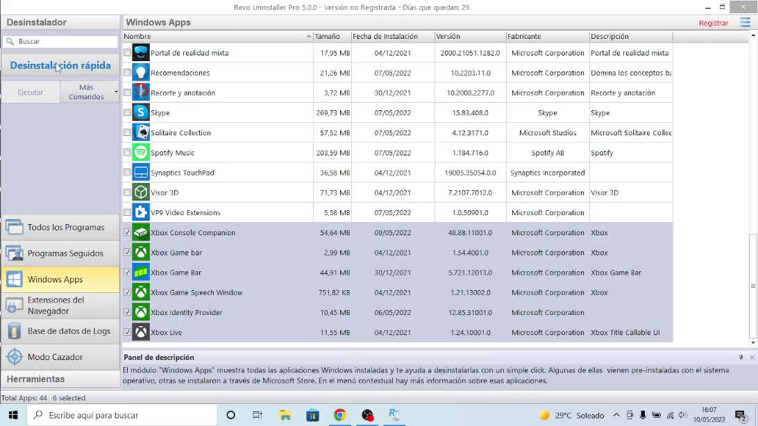Click the Visor 3D cube icon
The height and width of the screenshot is (426, 758).
pos(141,192)
